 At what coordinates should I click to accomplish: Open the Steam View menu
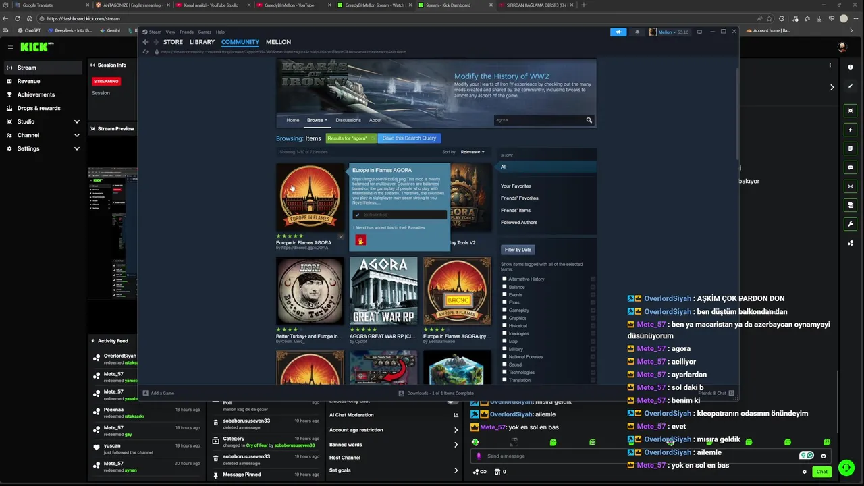171,32
